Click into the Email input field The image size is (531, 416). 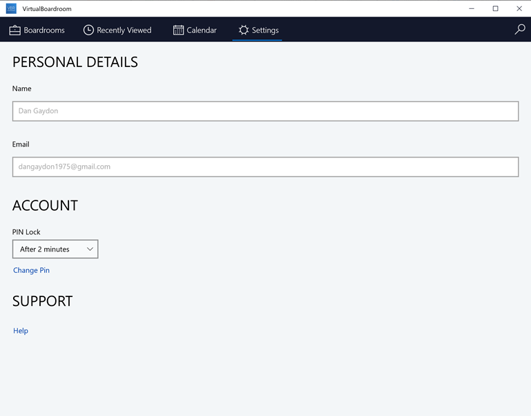coord(265,167)
